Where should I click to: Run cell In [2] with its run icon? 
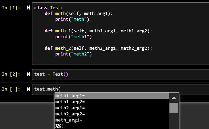point(28,74)
